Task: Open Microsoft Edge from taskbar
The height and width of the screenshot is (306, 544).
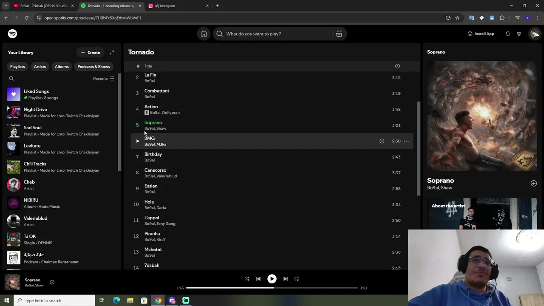Action: pyautogui.click(x=116, y=300)
